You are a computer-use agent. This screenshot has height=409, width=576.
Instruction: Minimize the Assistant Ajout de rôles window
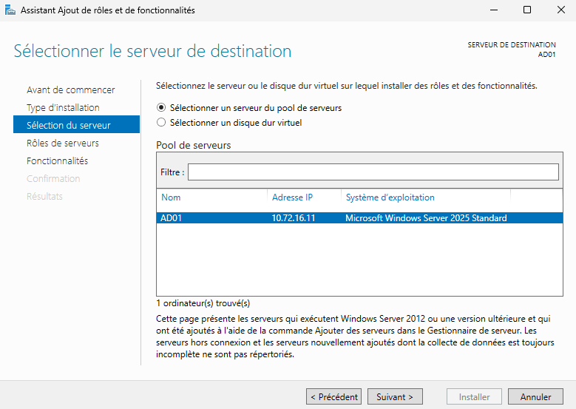493,10
